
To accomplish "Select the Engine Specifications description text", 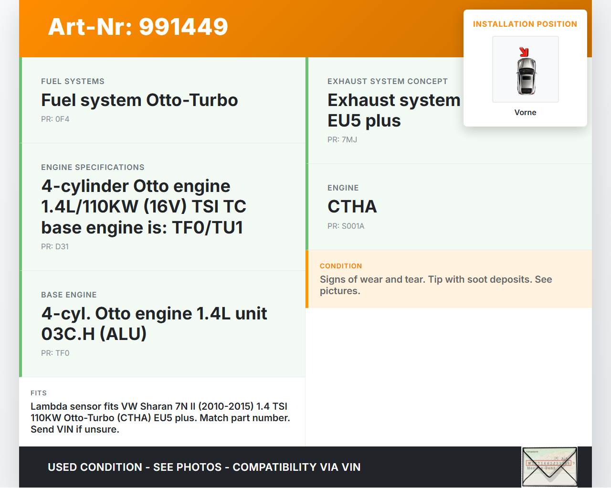I will point(144,207).
